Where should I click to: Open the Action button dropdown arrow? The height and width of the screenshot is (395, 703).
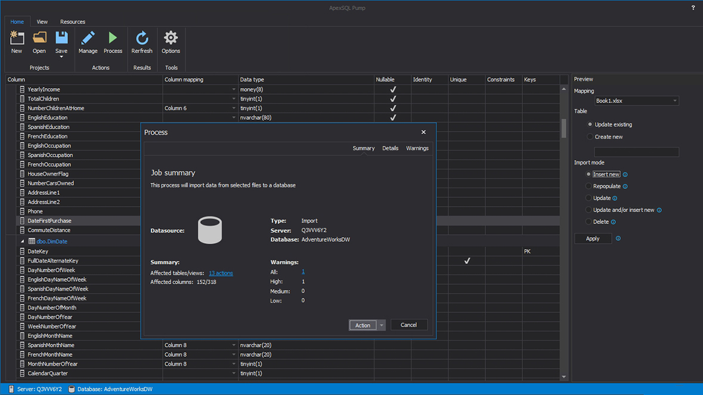[381, 325]
